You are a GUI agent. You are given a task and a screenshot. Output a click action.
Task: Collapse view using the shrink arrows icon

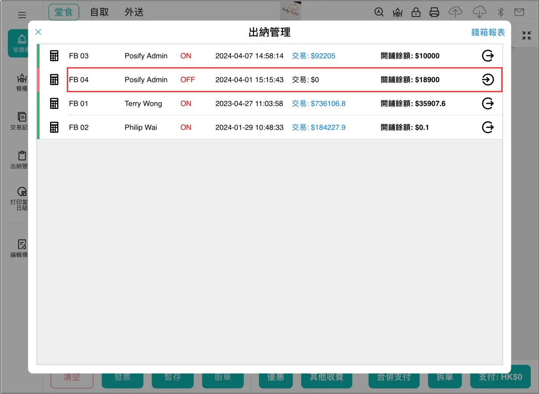526,36
